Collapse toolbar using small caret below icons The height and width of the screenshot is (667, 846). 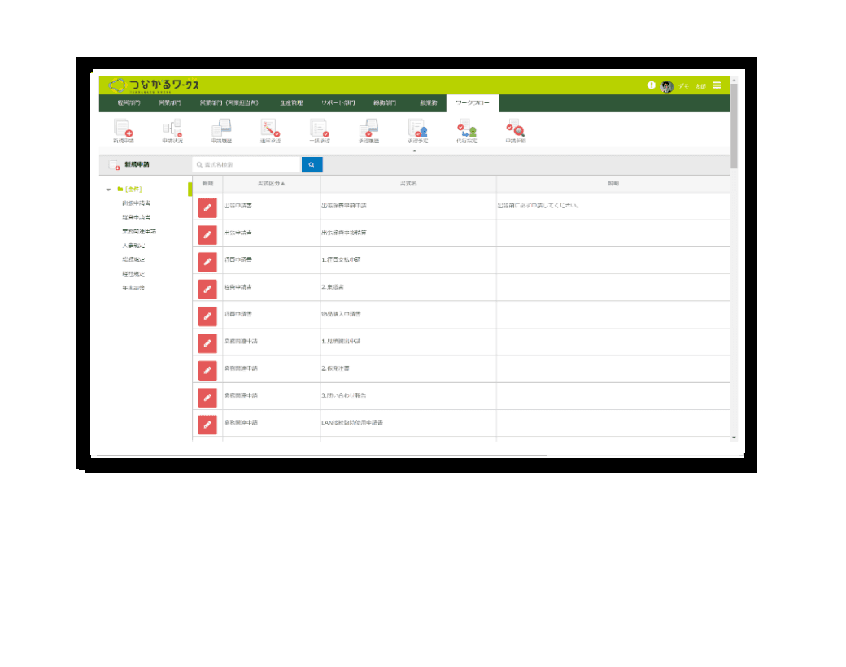coord(414,150)
